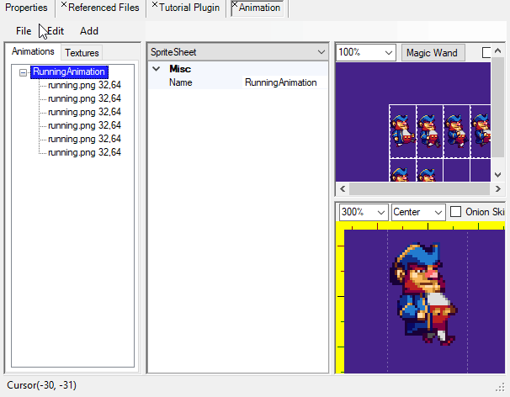Switch to the Textures tab
Viewport: 510px width, 397px height.
point(82,52)
